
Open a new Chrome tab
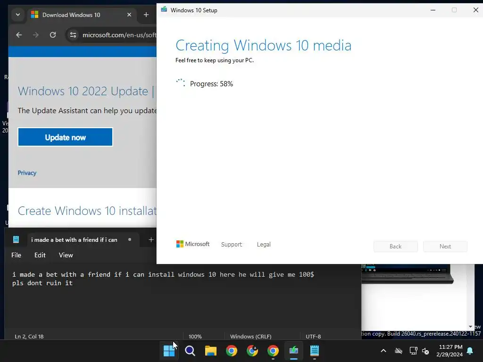146,15
